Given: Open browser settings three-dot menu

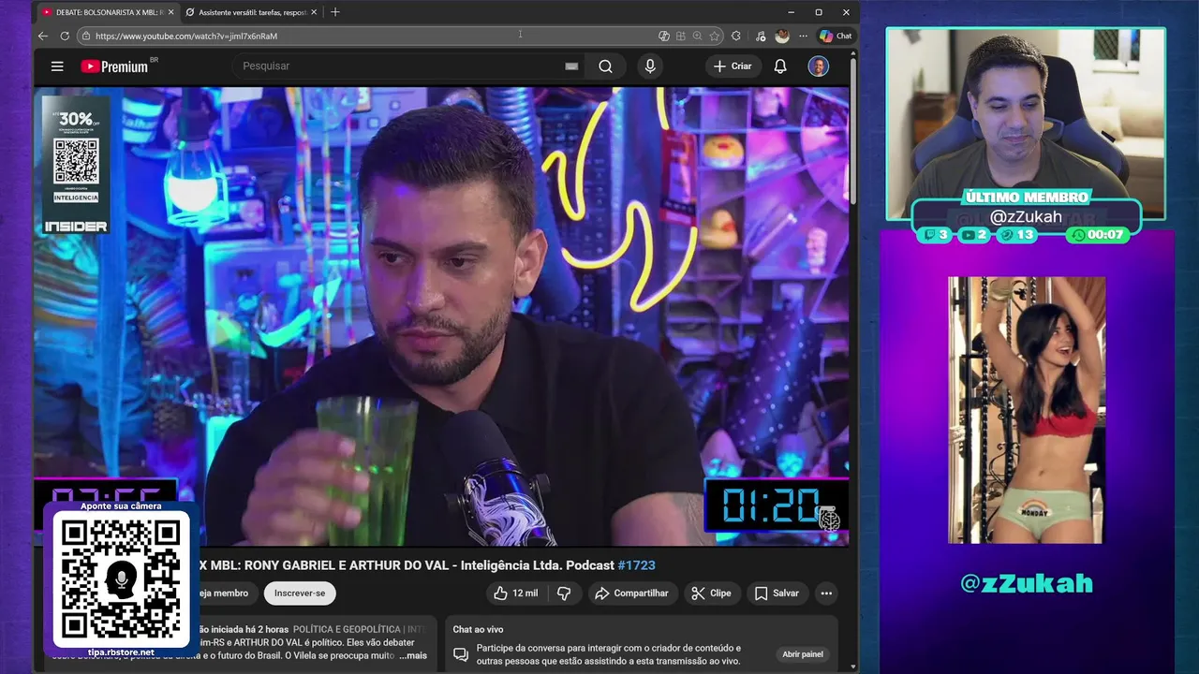Looking at the screenshot, I should pyautogui.click(x=803, y=36).
